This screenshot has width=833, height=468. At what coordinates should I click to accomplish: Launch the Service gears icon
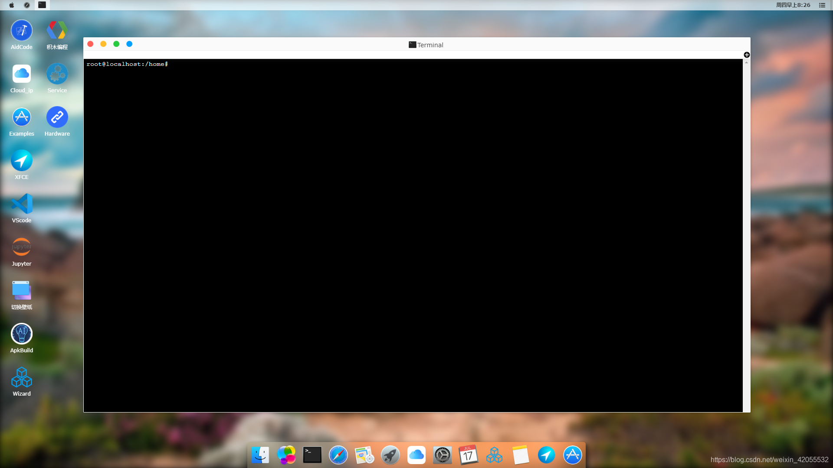pos(57,74)
